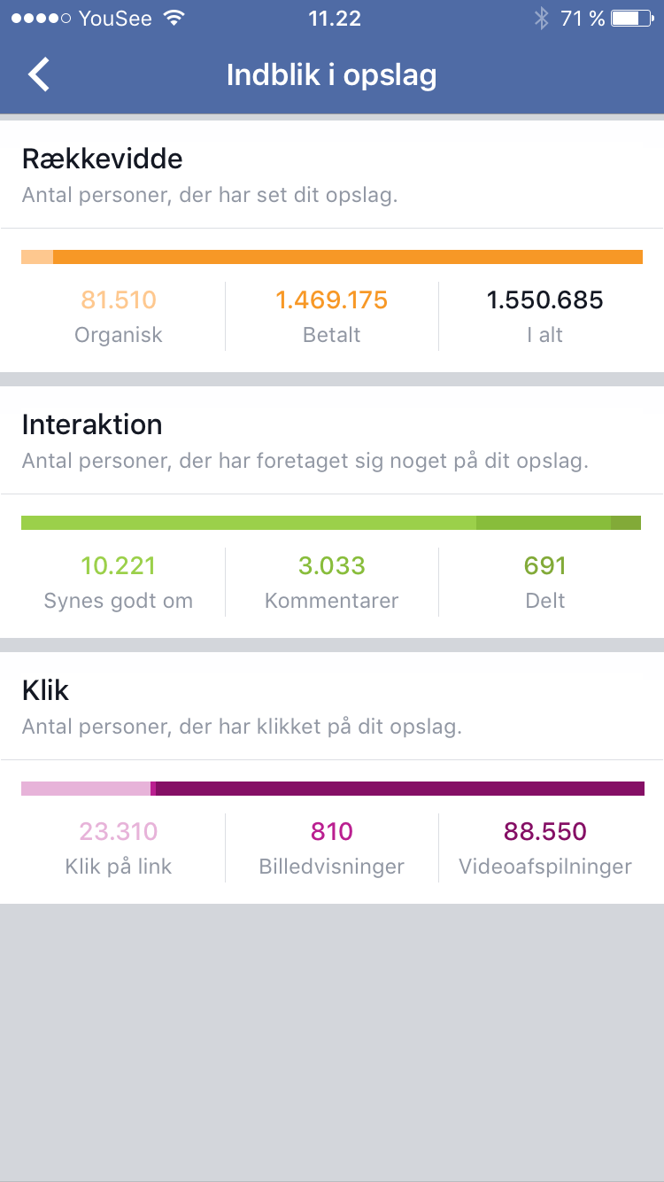
Task: Select Billedvisninger count 810
Action: [x=332, y=831]
